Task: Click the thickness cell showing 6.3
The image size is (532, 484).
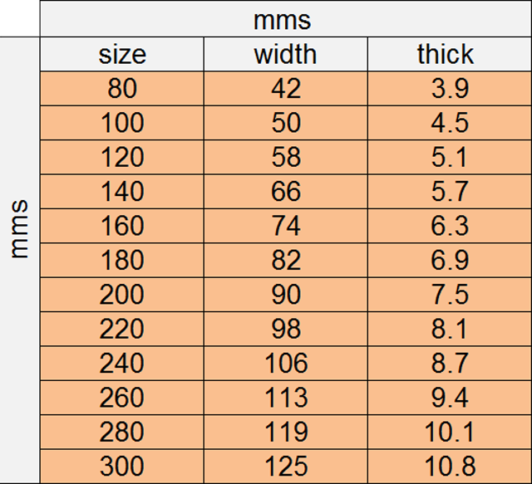Action: pos(449,227)
